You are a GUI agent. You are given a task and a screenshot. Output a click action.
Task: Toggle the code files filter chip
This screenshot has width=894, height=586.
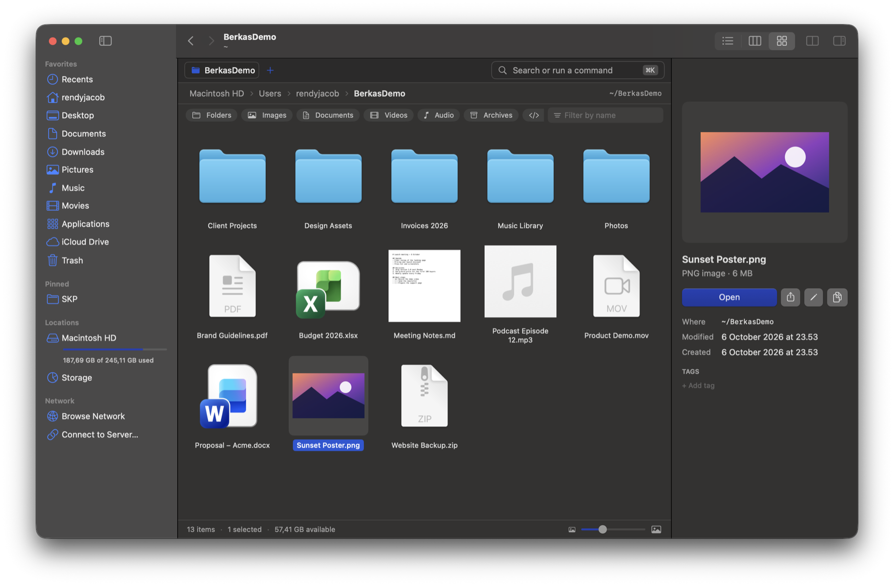[533, 115]
